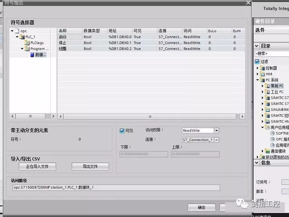
Task: Select the Program blocks folder icon
Action: coord(27,49)
